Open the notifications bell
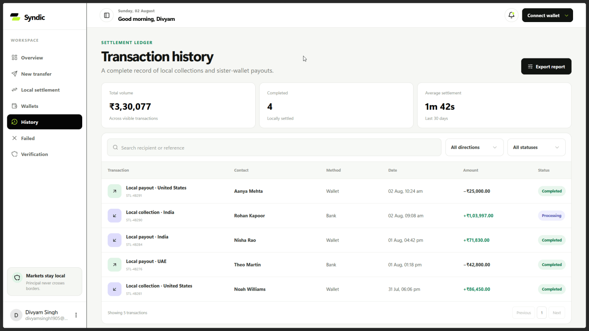 pyautogui.click(x=511, y=16)
